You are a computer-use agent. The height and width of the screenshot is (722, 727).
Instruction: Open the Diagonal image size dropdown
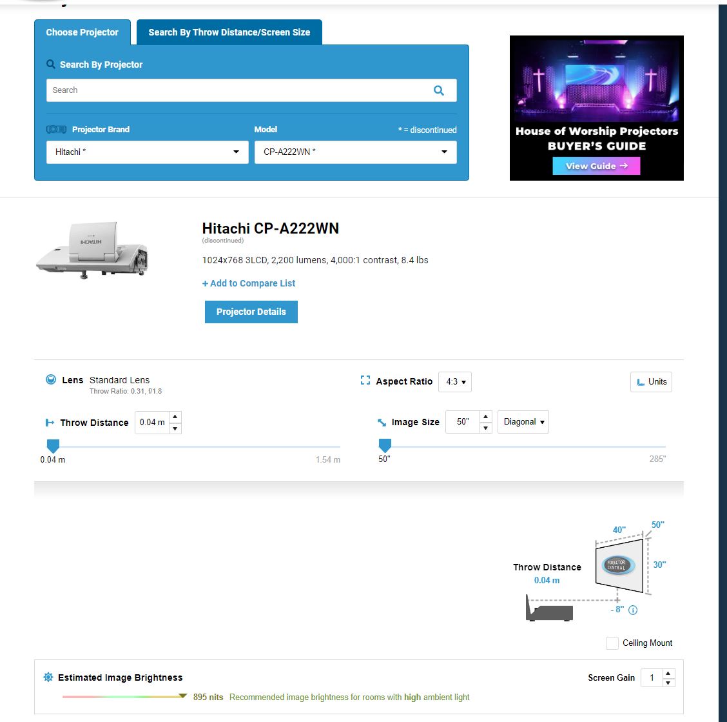(523, 422)
